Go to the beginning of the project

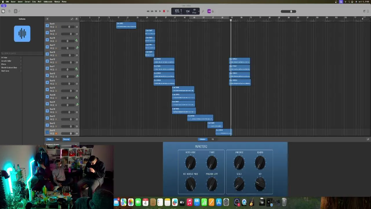[156, 11]
